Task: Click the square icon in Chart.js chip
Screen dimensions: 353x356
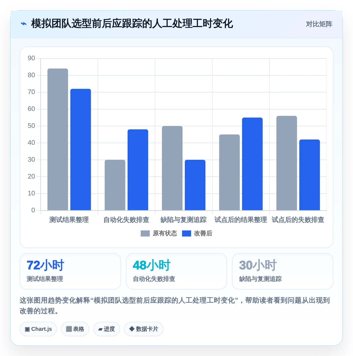Action: [x=27, y=329]
